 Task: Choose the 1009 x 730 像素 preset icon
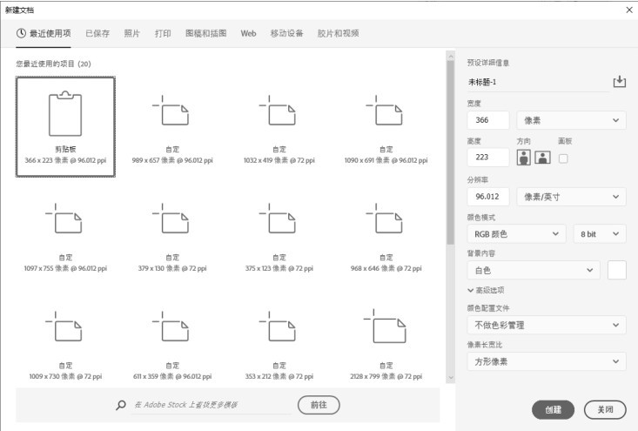click(64, 327)
